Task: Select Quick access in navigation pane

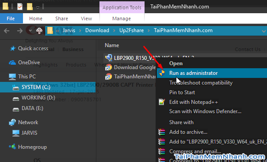Action: [33, 48]
